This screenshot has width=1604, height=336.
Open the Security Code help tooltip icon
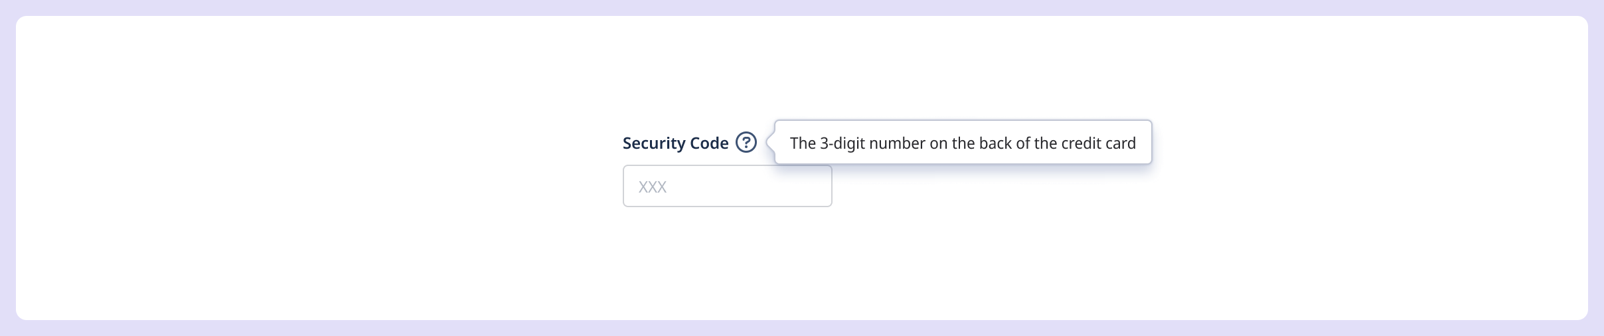click(746, 143)
